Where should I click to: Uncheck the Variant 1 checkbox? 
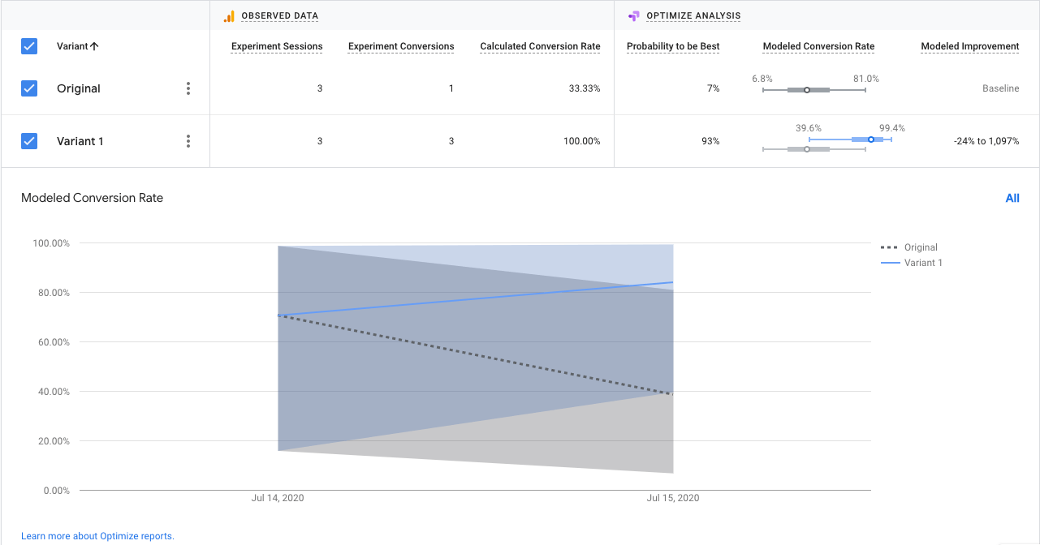(29, 141)
